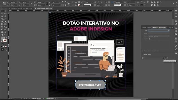Select the Type tool
This screenshot has height=100, width=178.
pyautogui.click(x=2, y=19)
